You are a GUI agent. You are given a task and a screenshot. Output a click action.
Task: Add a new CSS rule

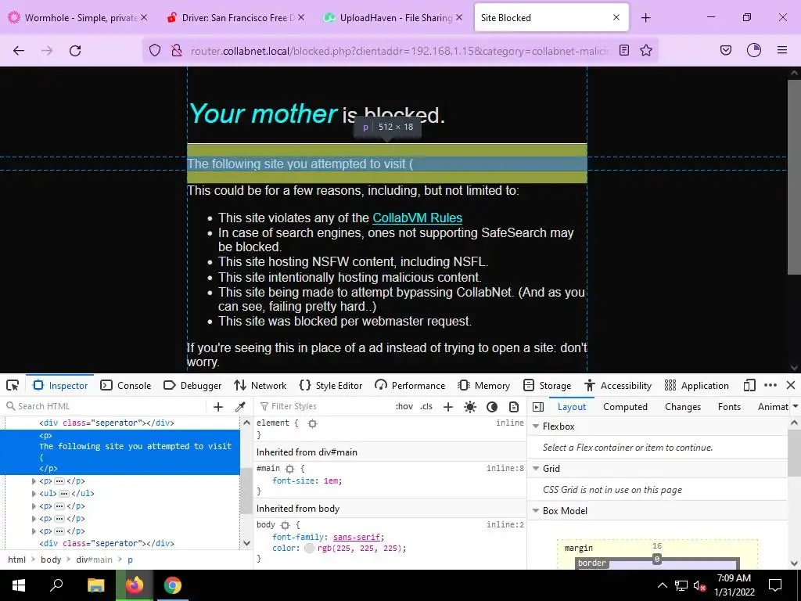(x=448, y=406)
